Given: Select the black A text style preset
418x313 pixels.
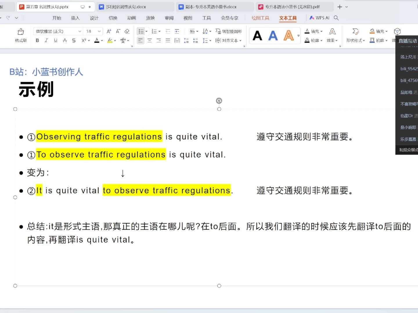Looking at the screenshot, I should click(x=257, y=36).
